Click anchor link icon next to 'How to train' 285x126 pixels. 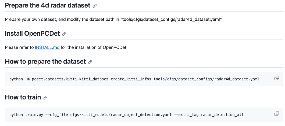[45, 98]
